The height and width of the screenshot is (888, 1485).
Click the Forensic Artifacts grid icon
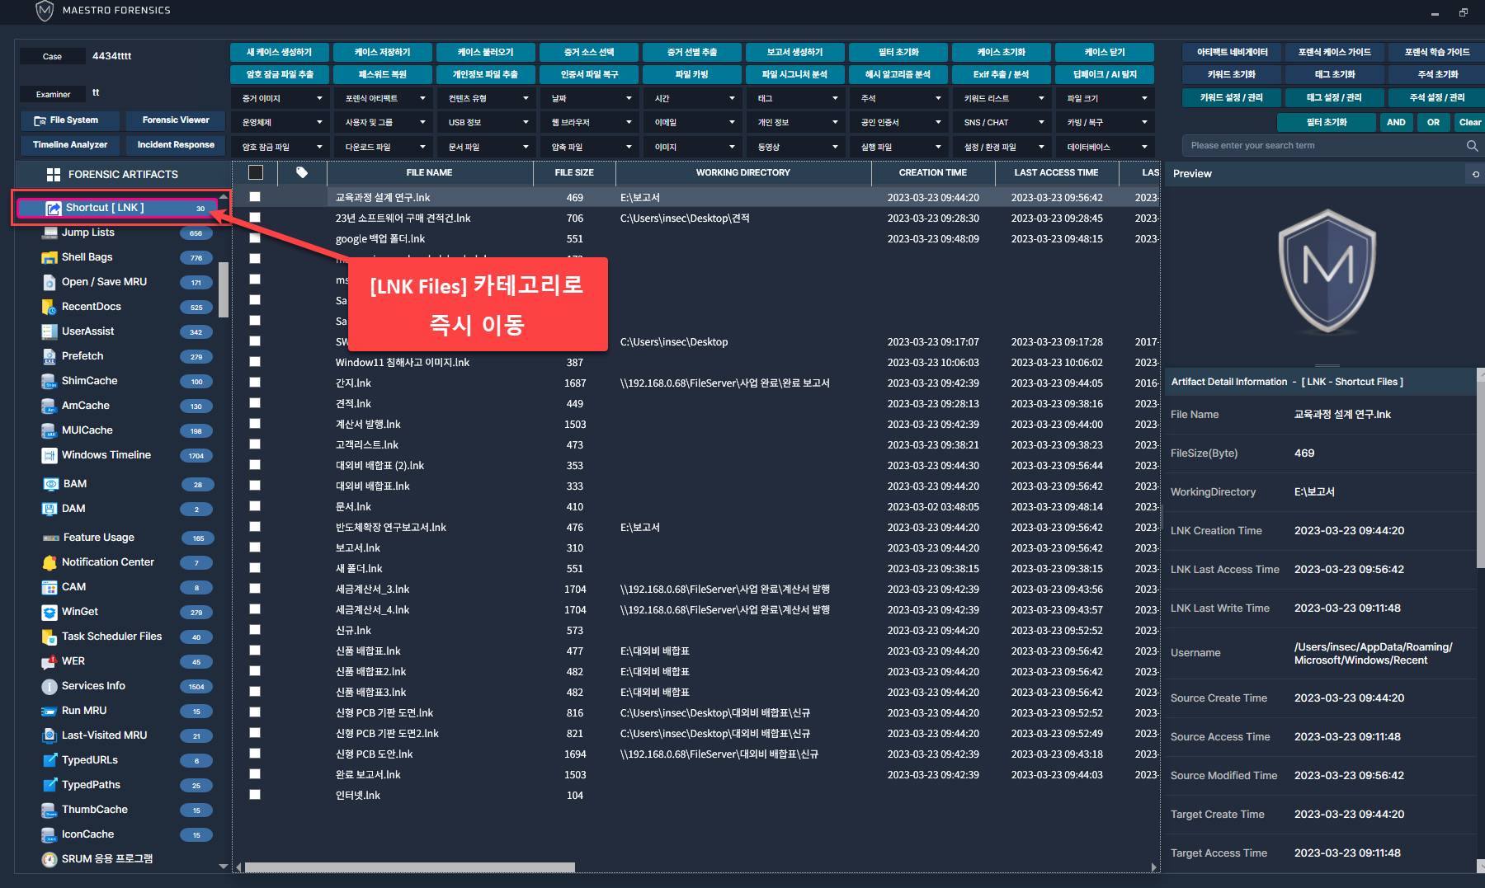pos(54,175)
